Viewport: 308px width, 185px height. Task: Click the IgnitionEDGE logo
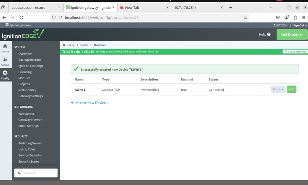tap(23, 34)
